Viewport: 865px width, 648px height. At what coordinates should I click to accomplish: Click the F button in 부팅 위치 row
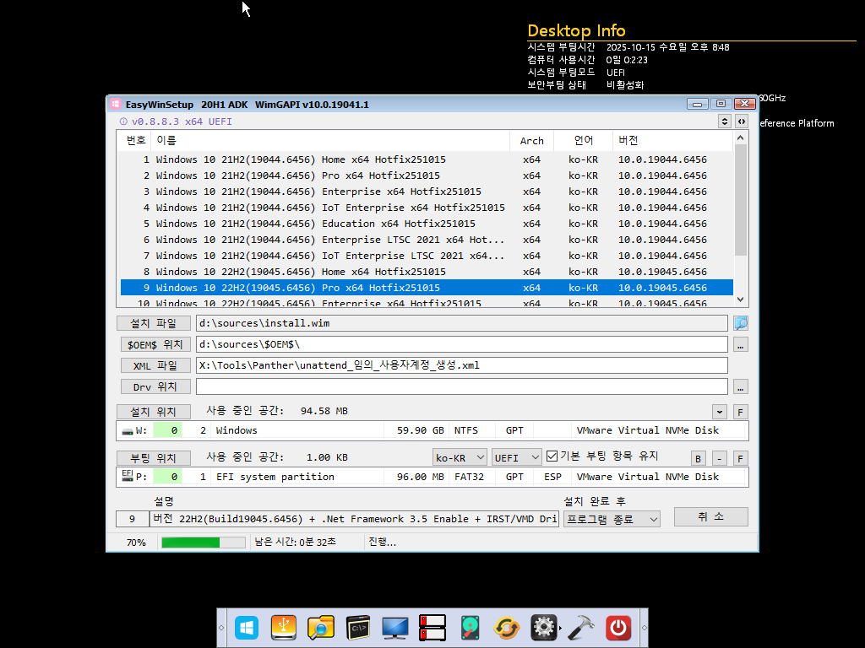click(740, 458)
